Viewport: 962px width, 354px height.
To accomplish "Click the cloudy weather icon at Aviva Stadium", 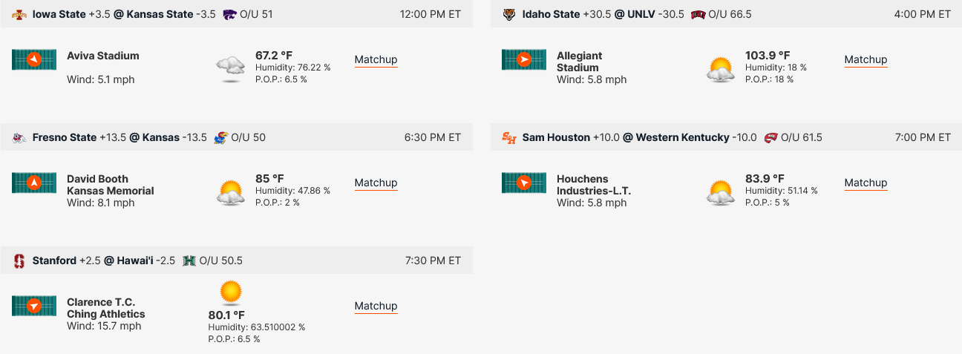I will click(x=231, y=68).
